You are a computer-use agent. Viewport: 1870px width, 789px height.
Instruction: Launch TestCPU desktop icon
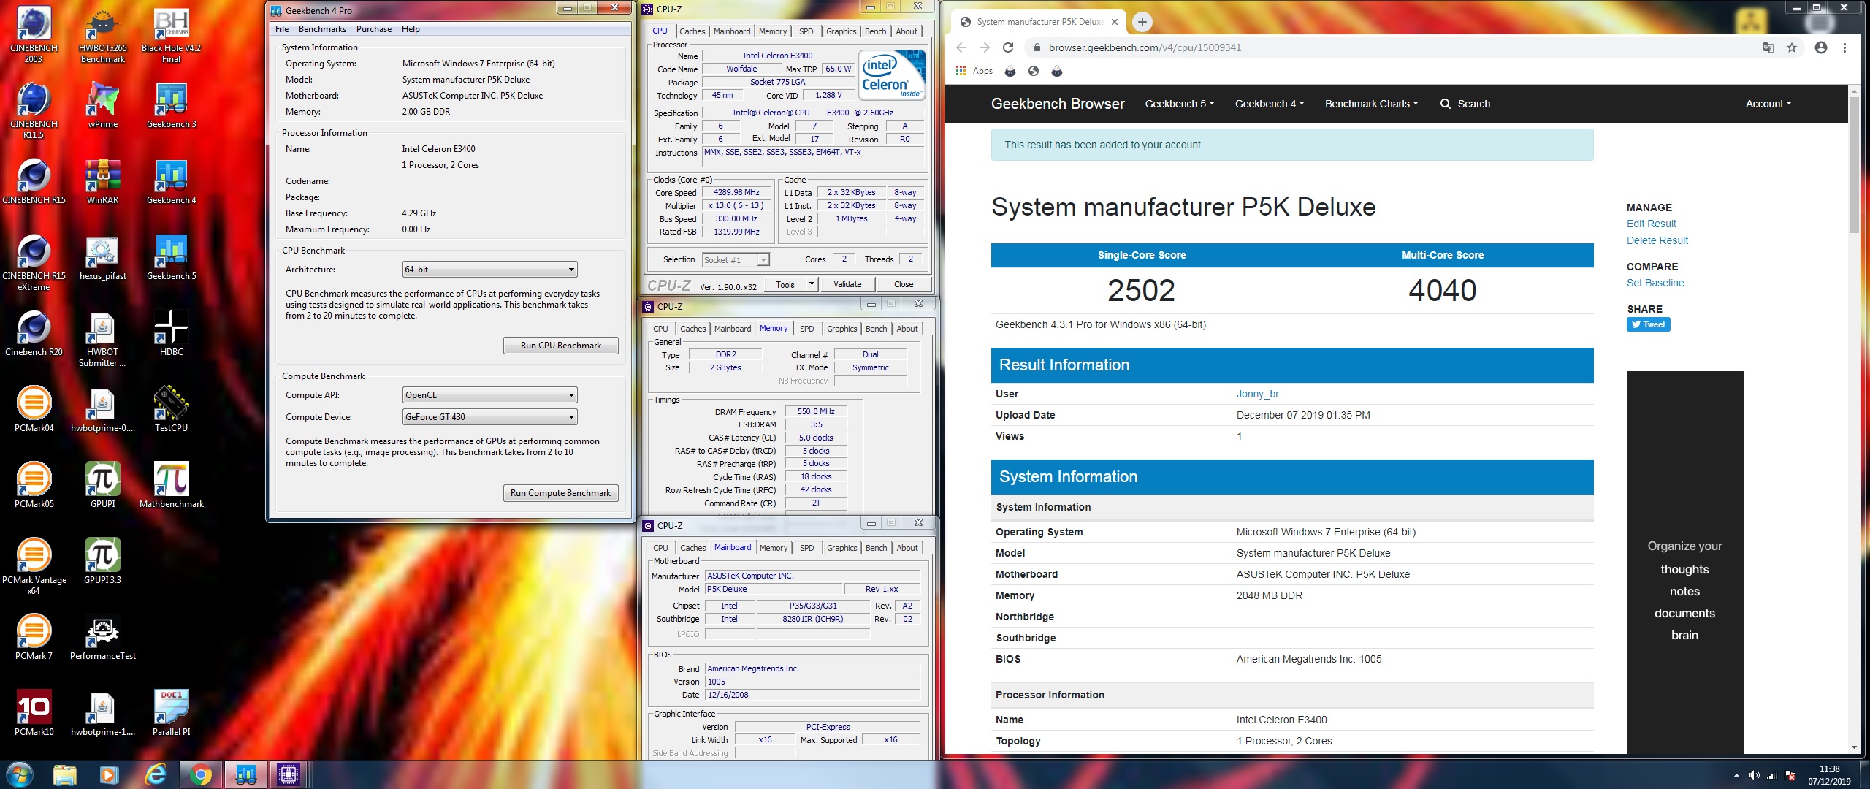pyautogui.click(x=171, y=409)
